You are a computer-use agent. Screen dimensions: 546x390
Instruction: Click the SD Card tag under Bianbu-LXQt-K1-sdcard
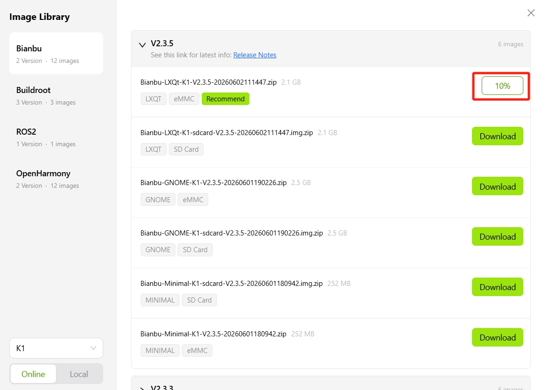186,149
